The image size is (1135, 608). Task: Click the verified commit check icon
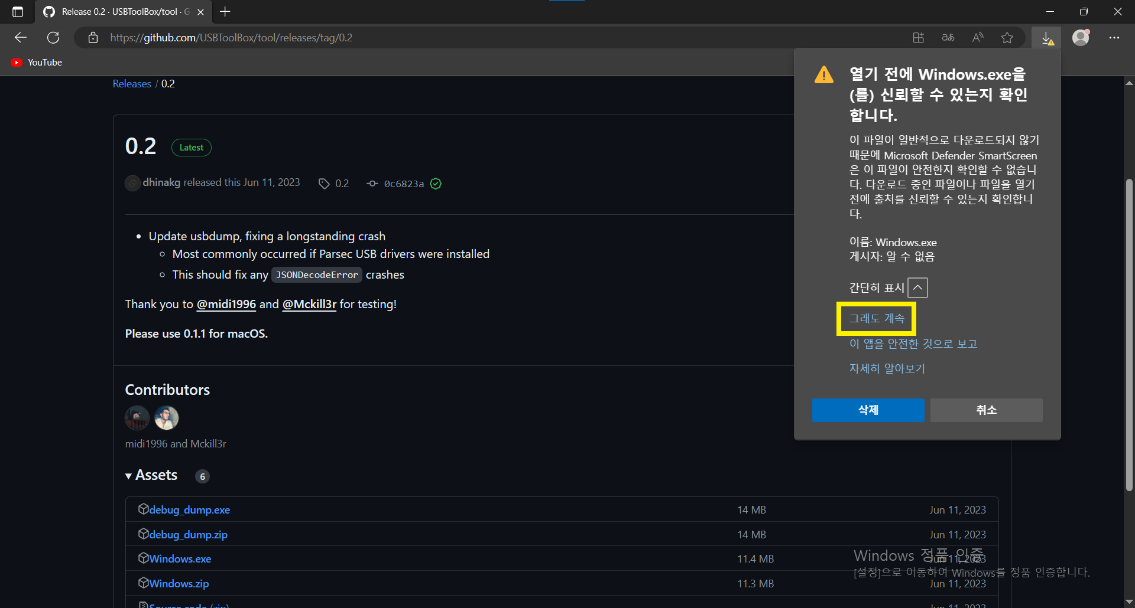(x=436, y=184)
